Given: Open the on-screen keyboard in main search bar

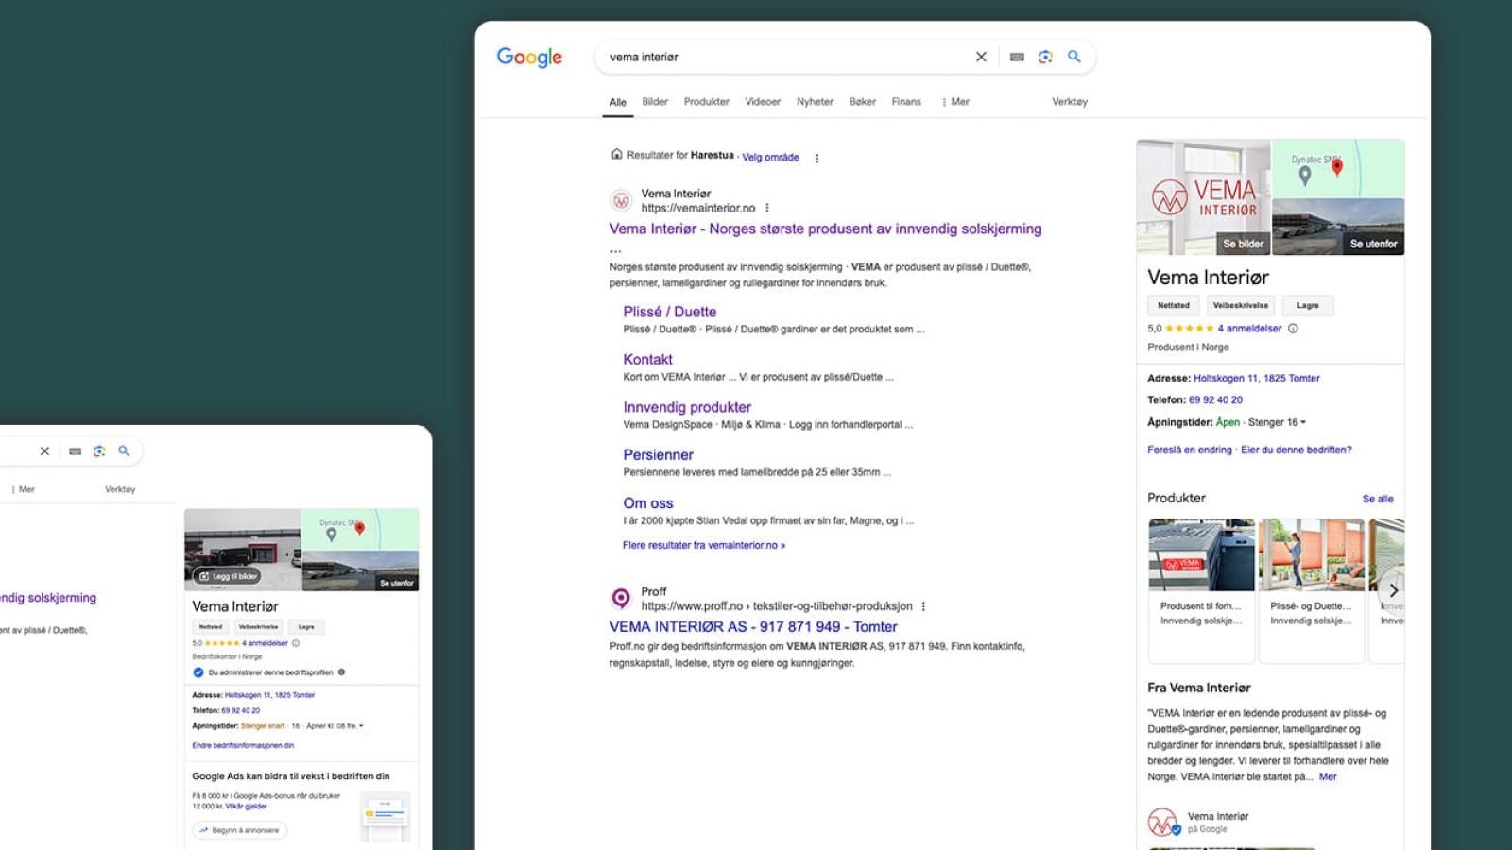Looking at the screenshot, I should click(1017, 57).
